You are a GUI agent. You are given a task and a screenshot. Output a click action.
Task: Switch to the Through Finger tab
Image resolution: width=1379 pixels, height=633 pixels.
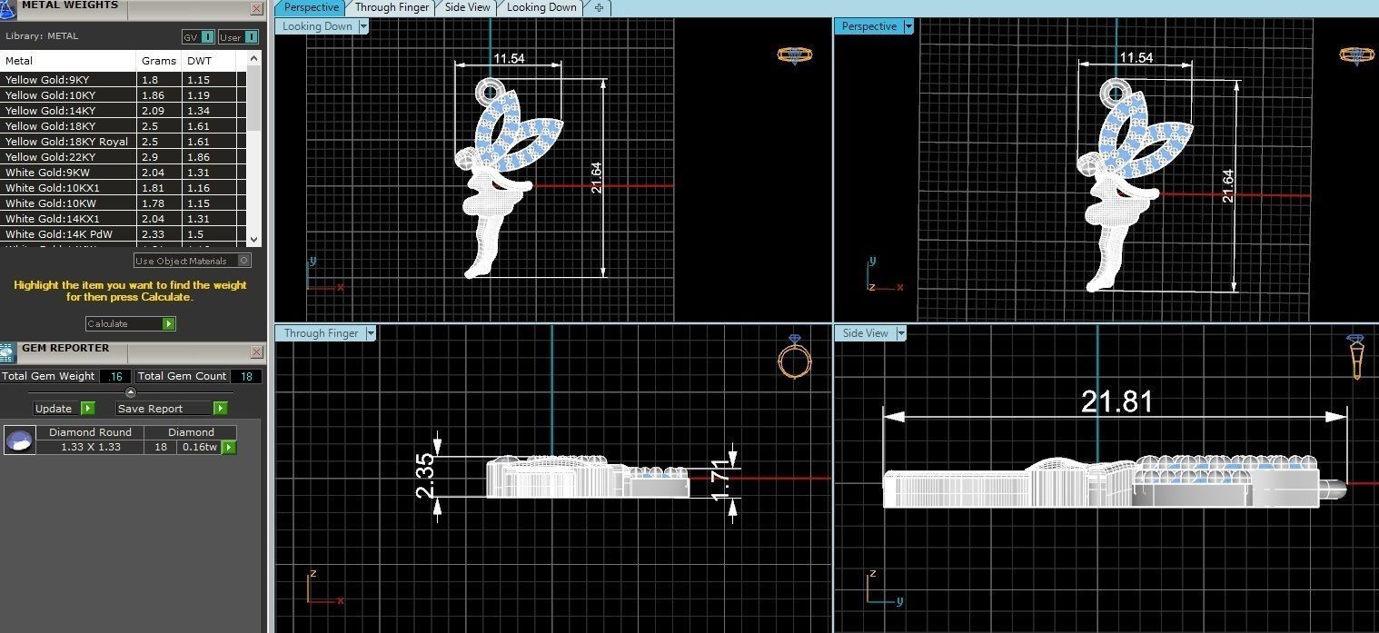[392, 7]
